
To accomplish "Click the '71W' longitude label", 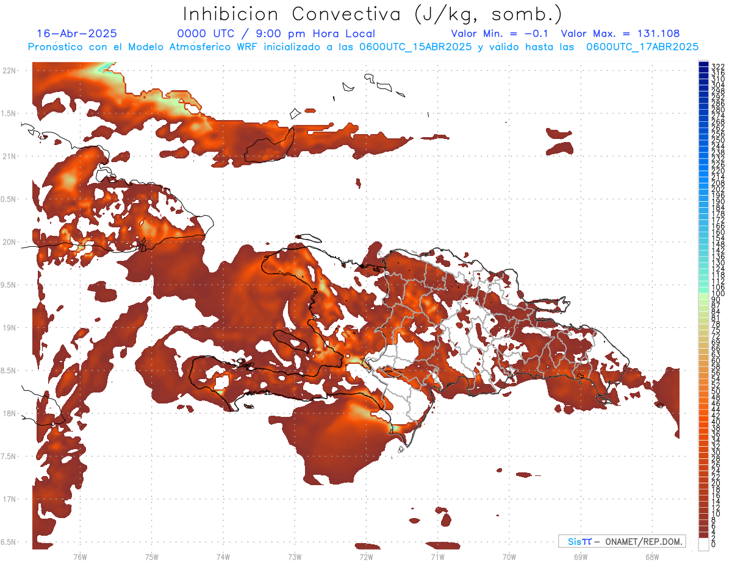I will 437,556.
